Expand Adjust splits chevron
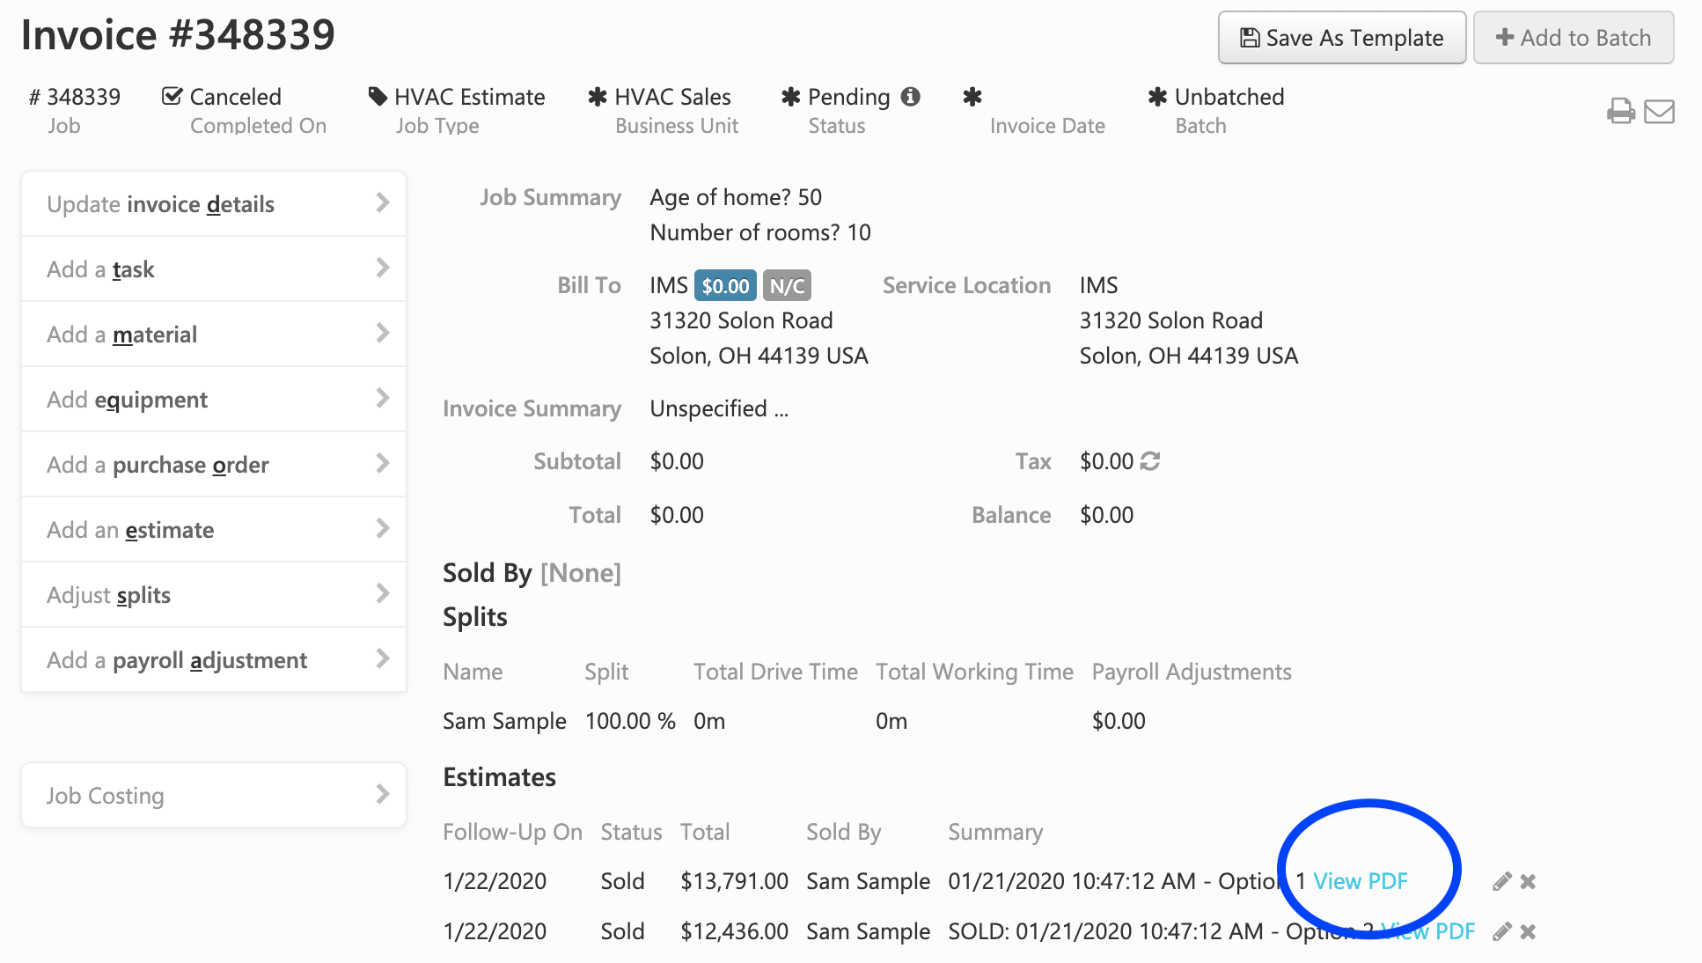Screen dimensions: 1702x963 [383, 593]
